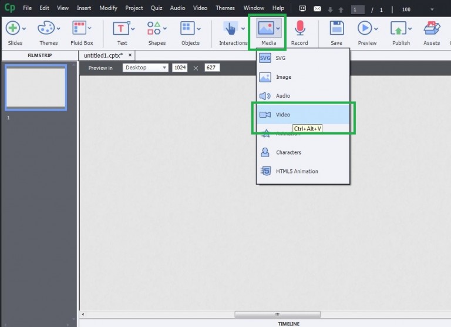Open the Audio menu in the menu bar

pos(177,8)
